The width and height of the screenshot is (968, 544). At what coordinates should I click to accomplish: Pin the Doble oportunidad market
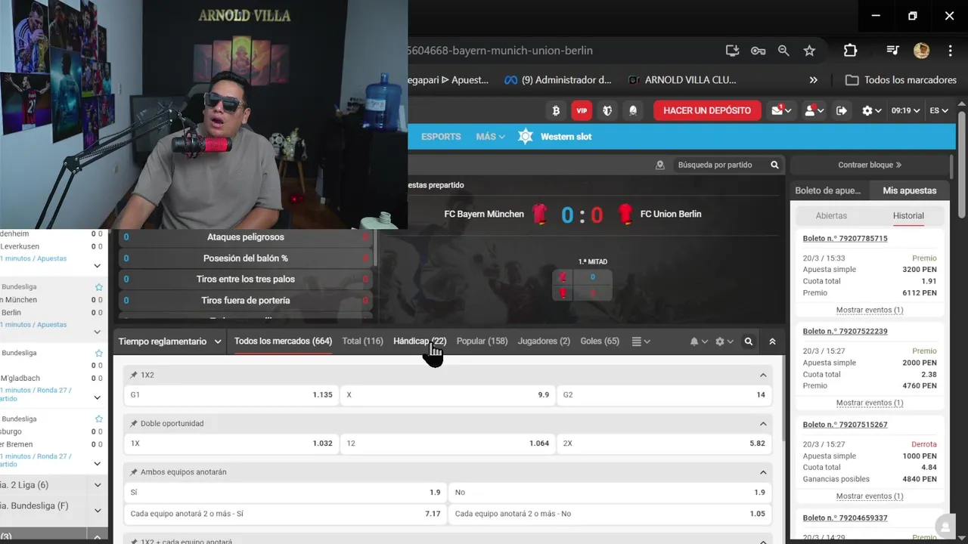coord(134,423)
